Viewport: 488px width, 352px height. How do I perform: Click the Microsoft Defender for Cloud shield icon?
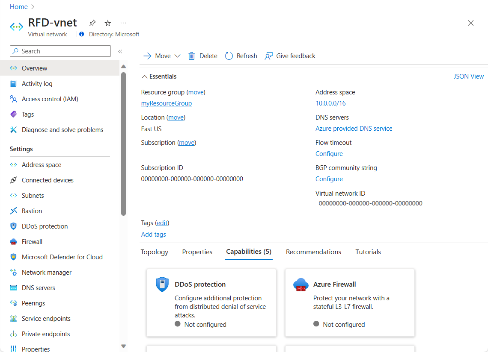[13, 257]
